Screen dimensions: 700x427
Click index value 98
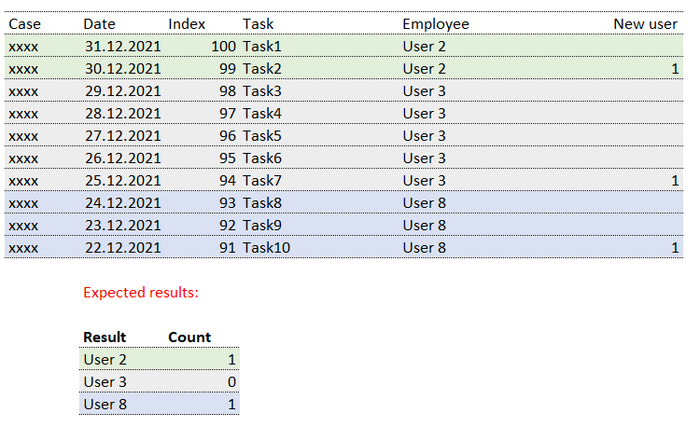coord(228,91)
